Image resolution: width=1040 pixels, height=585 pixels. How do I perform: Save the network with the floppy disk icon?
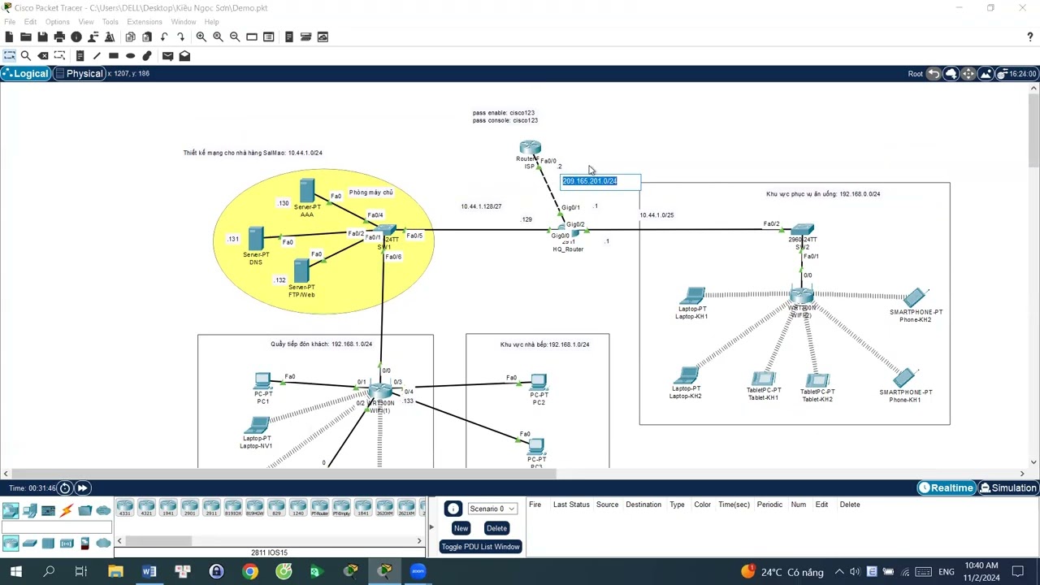point(42,37)
